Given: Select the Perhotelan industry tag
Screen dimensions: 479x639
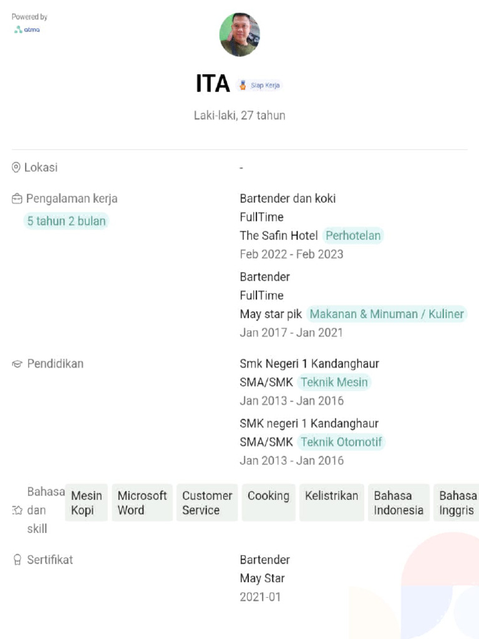Looking at the screenshot, I should click(353, 236).
